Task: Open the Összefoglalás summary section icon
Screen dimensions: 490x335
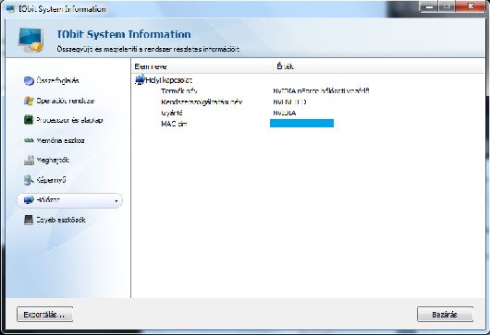Action: (29, 81)
